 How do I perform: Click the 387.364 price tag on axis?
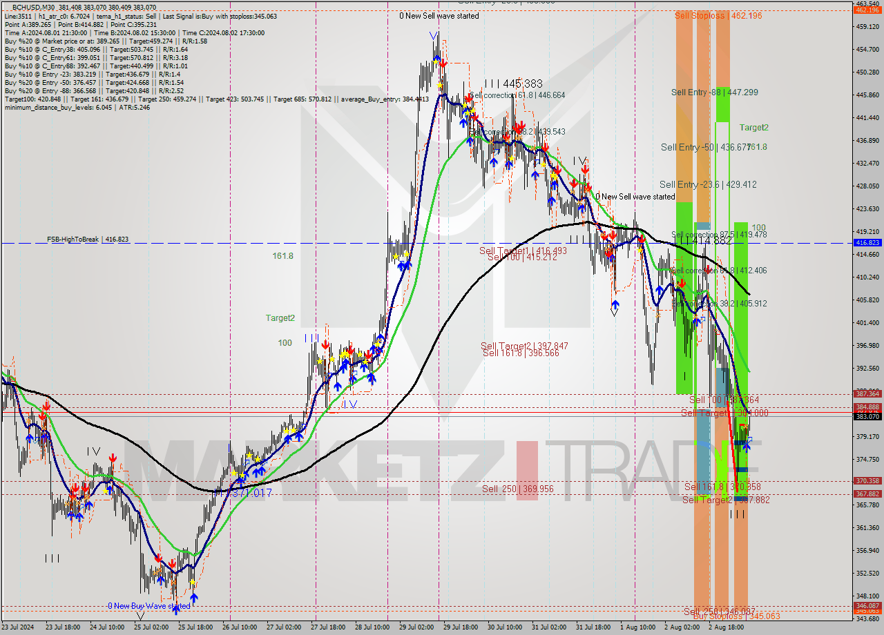pyautogui.click(x=866, y=394)
